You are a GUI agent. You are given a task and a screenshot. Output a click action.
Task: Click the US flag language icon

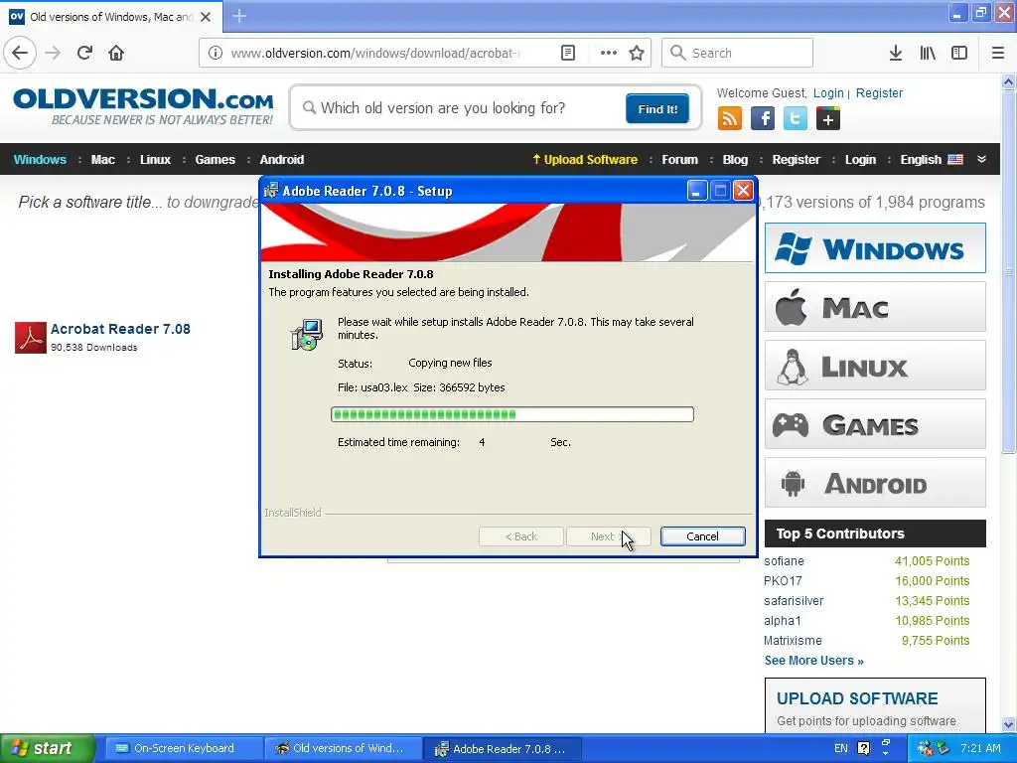pos(955,159)
